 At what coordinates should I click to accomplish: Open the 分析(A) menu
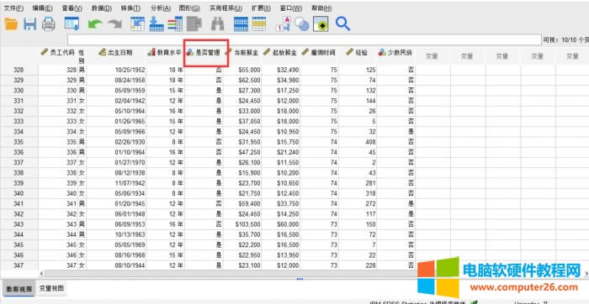coord(161,8)
